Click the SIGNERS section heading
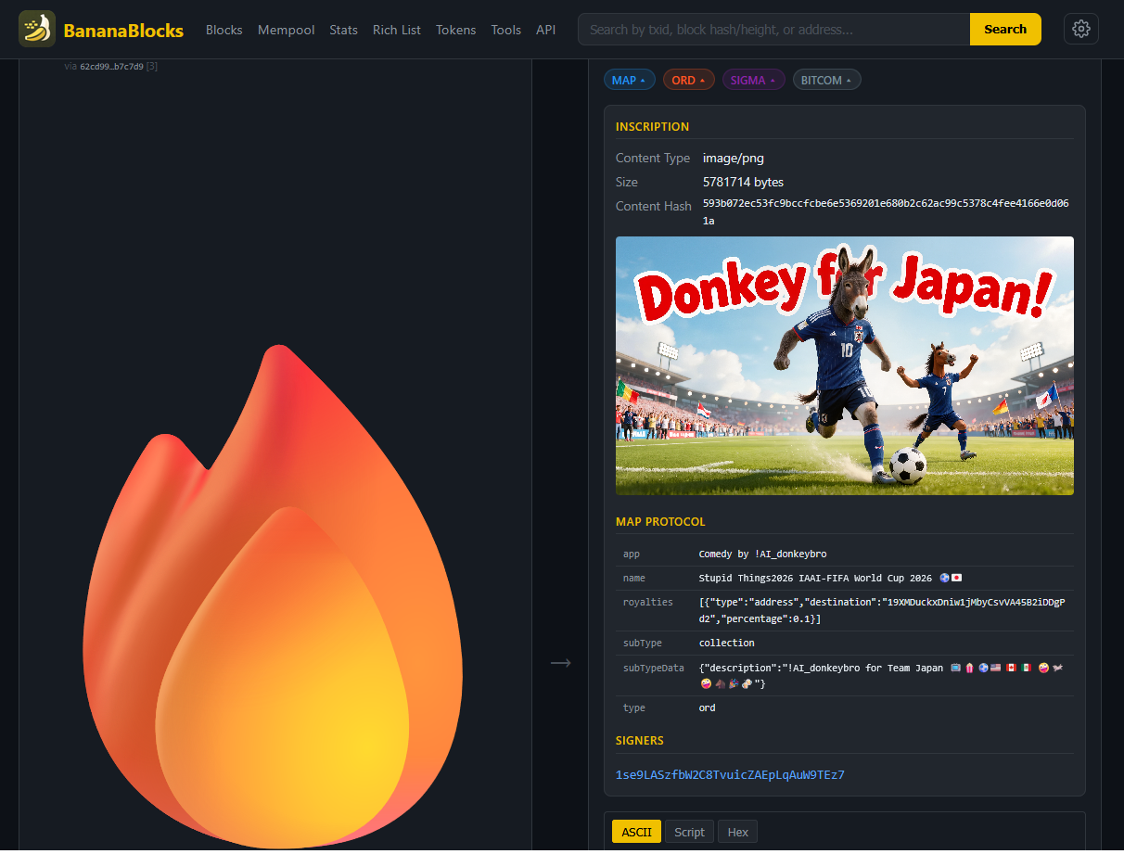The height and width of the screenshot is (854, 1124). [x=640, y=741]
